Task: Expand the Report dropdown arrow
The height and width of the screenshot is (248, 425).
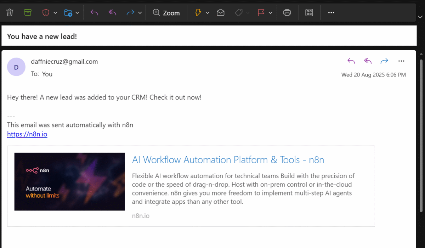Action: [x=55, y=13]
